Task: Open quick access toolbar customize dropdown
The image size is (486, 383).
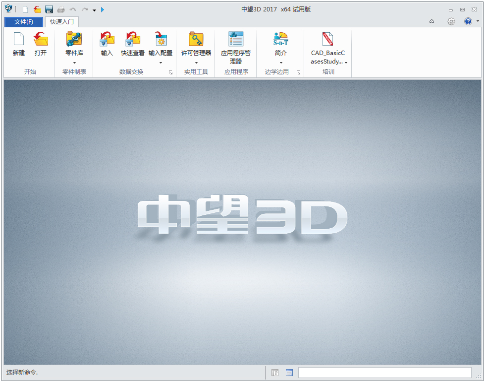Action: (94, 10)
